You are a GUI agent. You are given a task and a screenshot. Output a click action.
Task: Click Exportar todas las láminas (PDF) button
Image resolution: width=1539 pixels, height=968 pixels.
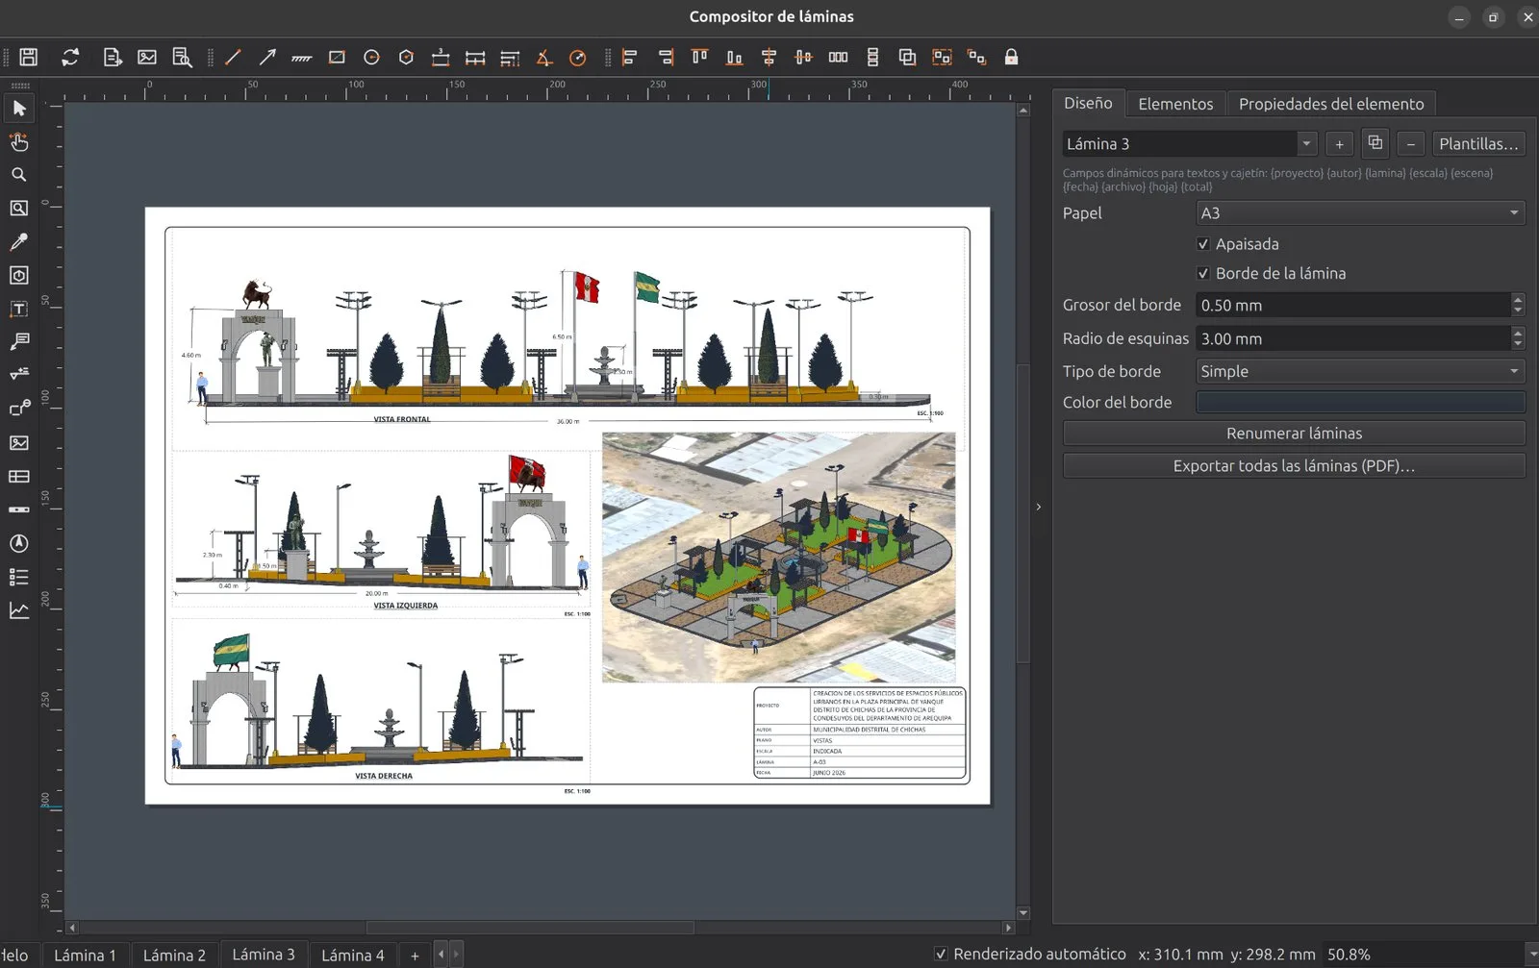(x=1294, y=466)
